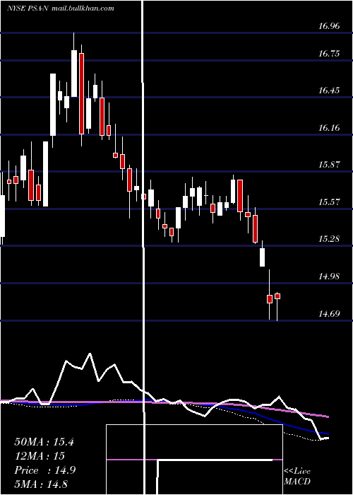Select the 16.96 price level label
Screen dimensions: 353x495
click(x=329, y=26)
